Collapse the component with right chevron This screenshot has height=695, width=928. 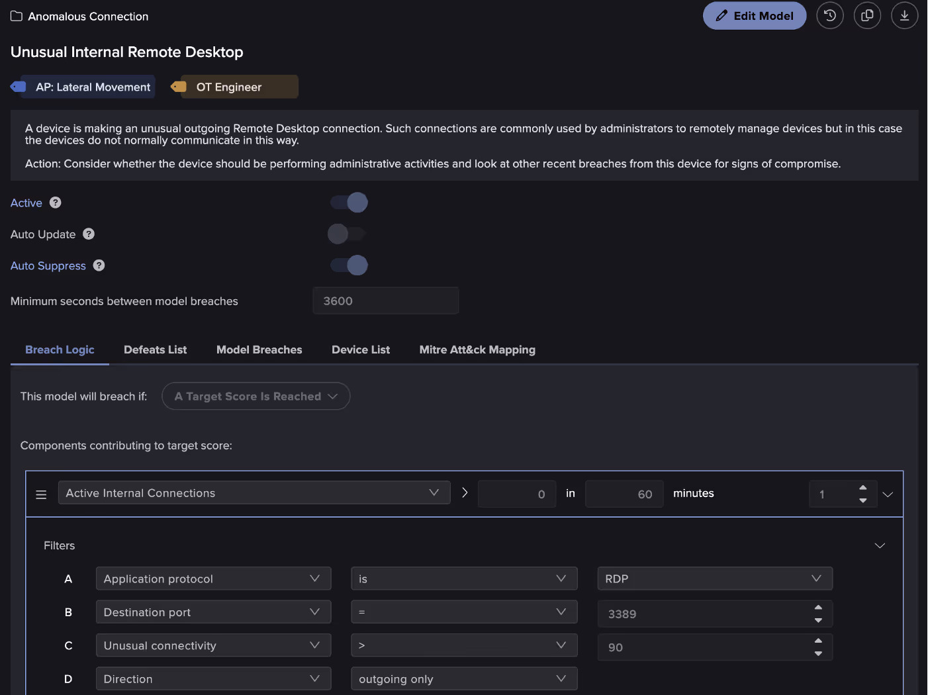pos(888,494)
